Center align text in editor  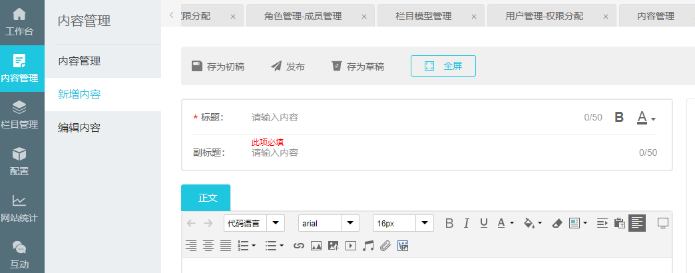pos(208,246)
